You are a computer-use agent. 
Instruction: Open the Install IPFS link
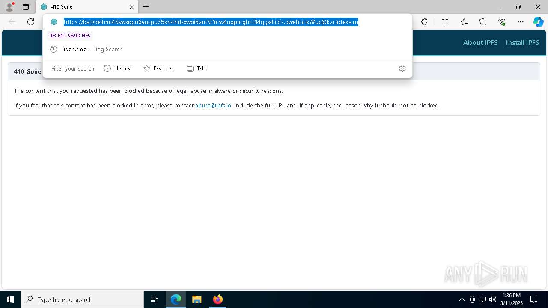522,42
